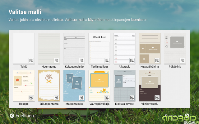Click the Huomautus label
199x124 pixels.
pyautogui.click(x=49, y=67)
